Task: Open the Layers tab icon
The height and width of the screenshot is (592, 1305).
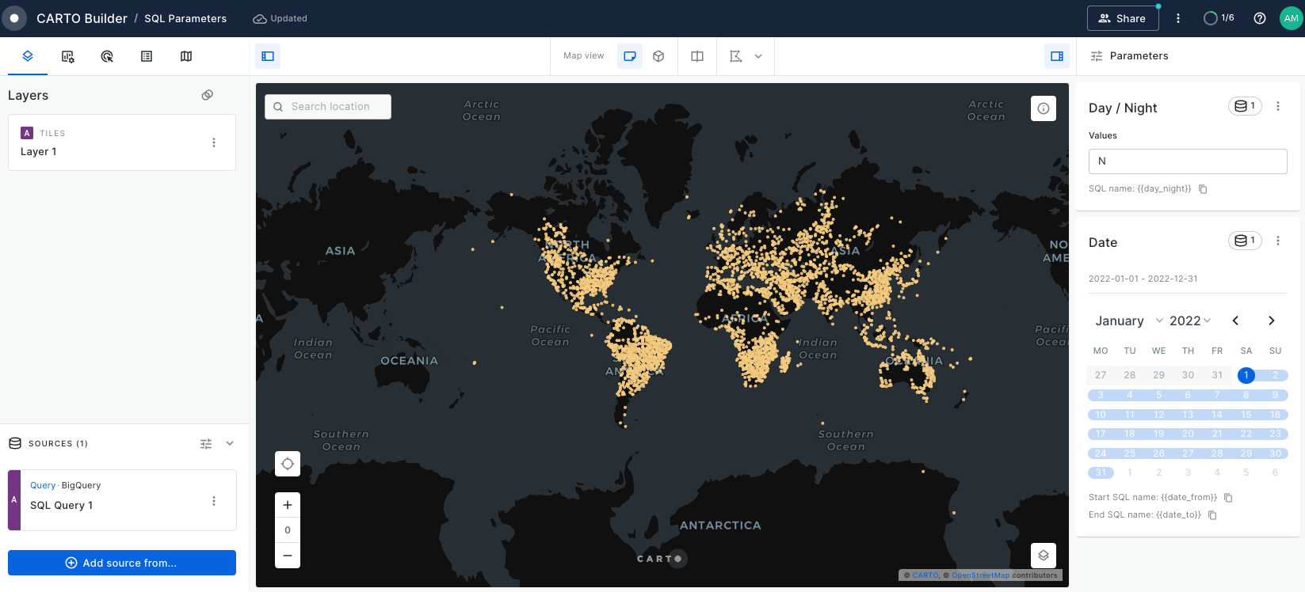Action: 28,56
